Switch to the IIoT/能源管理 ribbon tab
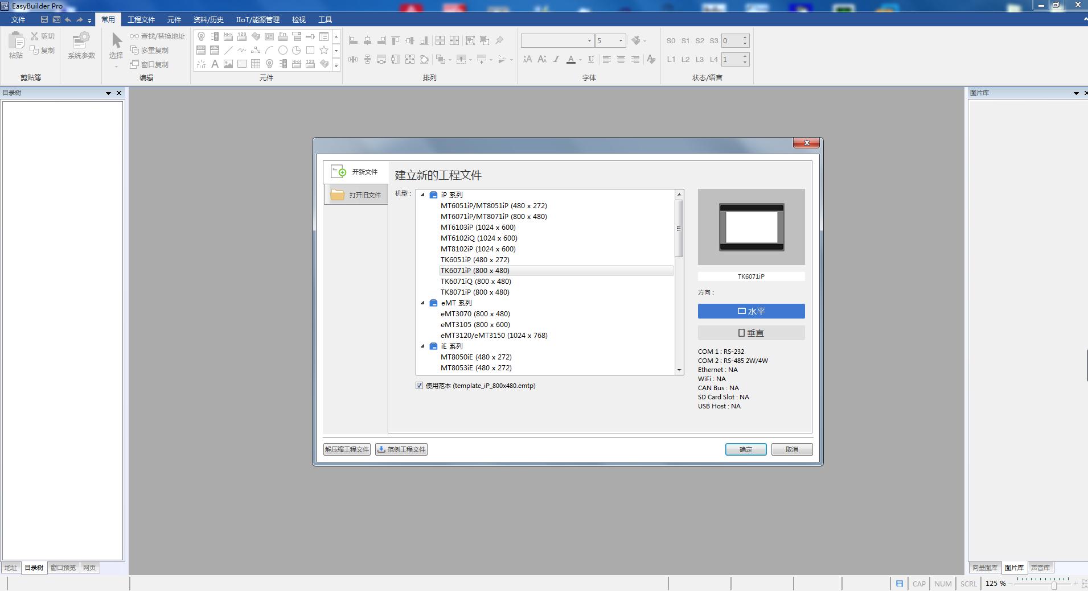 (258, 19)
